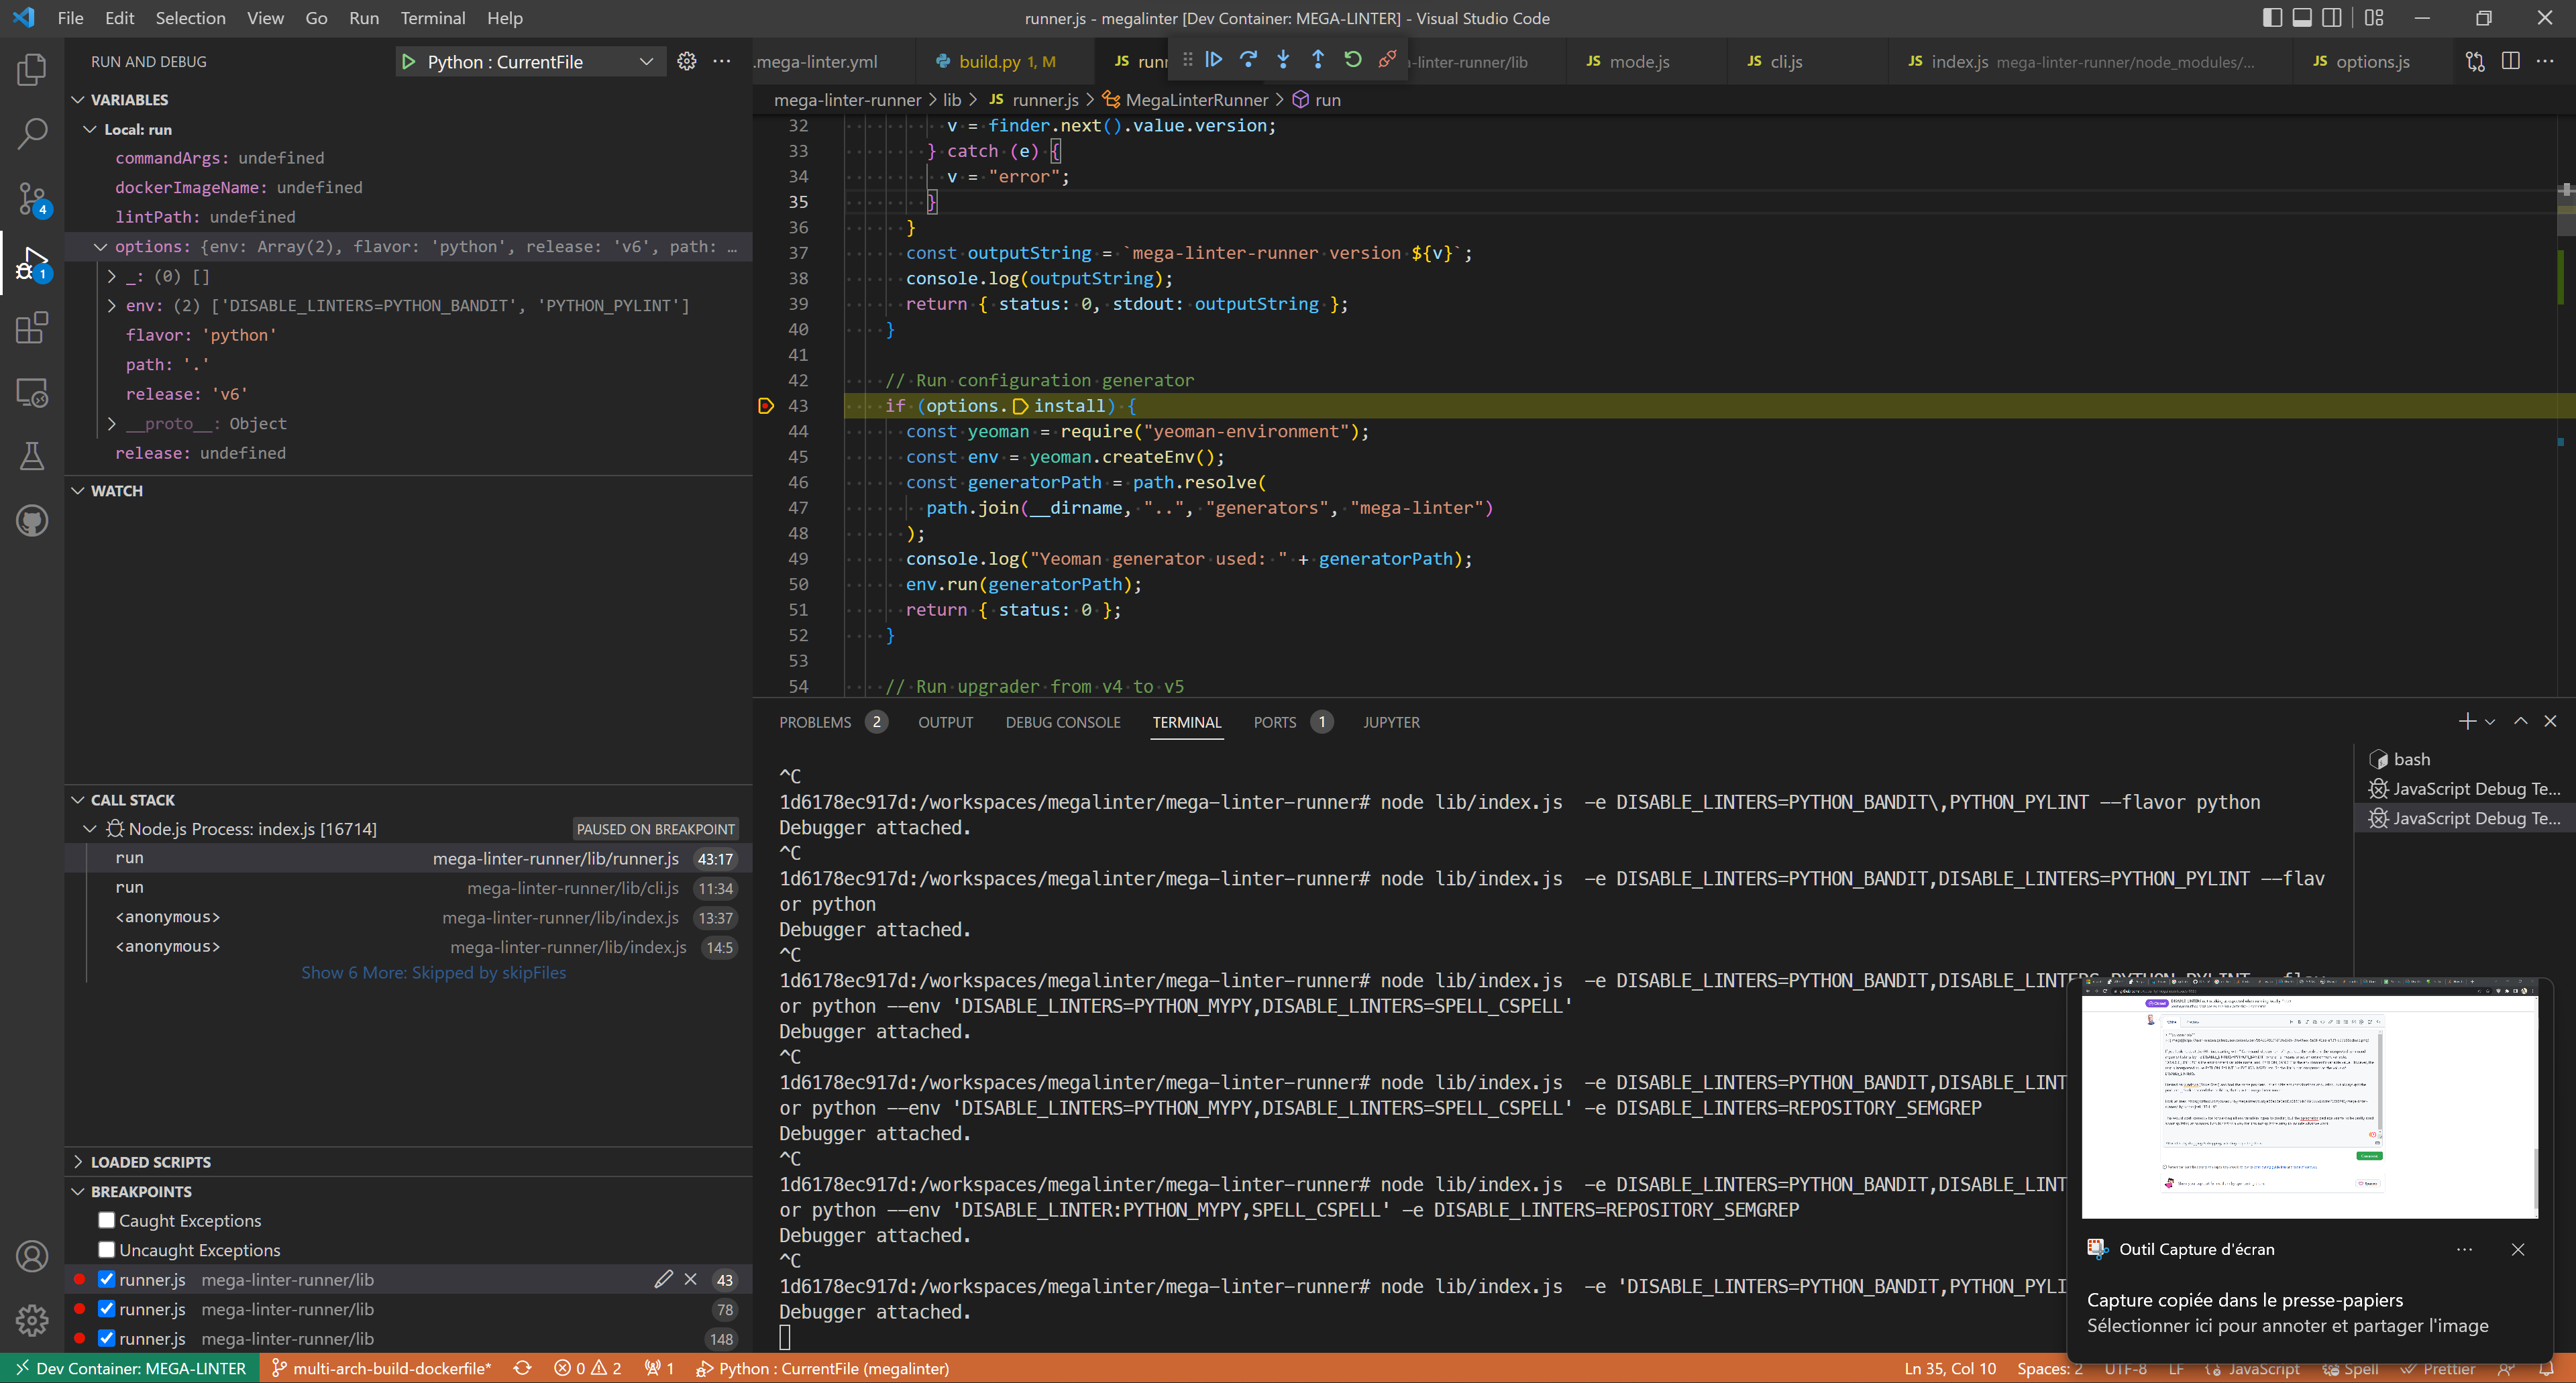Disable the runner.js breakpoint at line 78

tap(106, 1309)
